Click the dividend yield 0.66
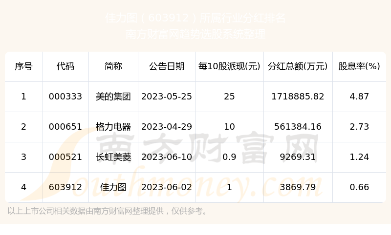 click(359, 187)
